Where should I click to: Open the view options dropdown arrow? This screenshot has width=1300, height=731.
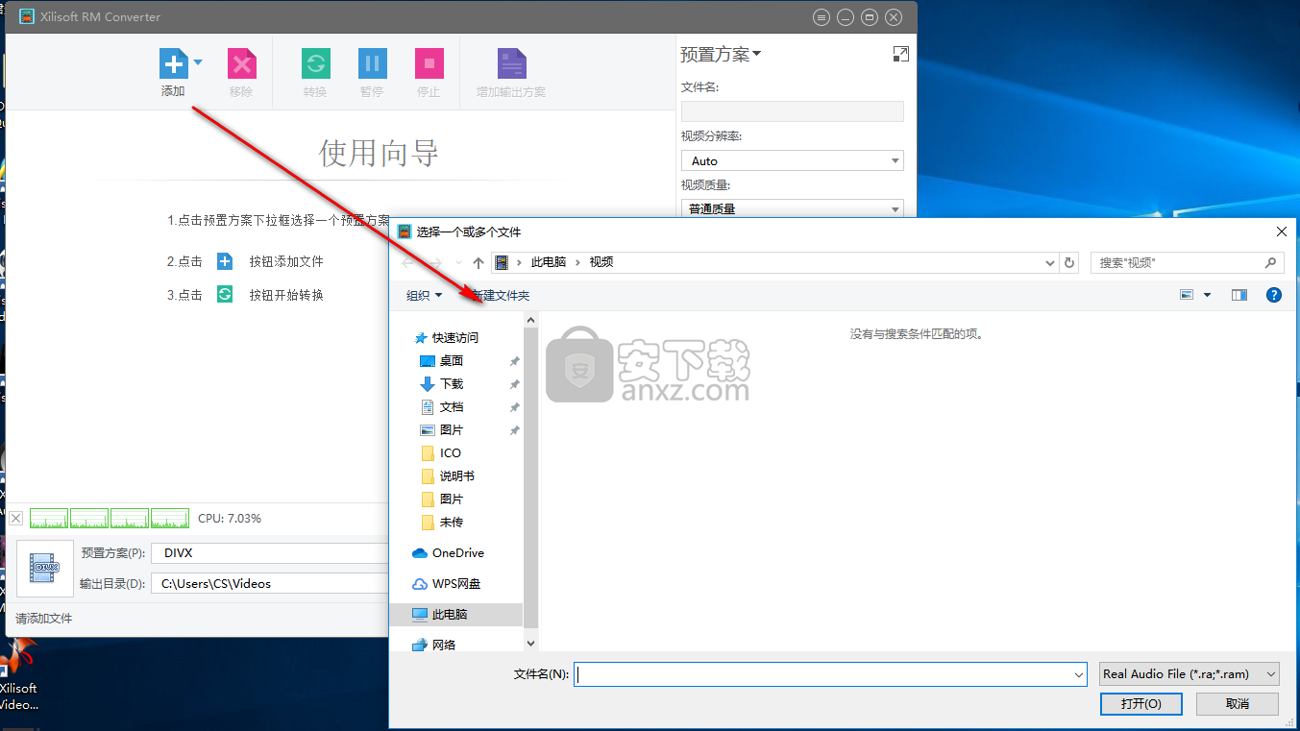click(1207, 296)
